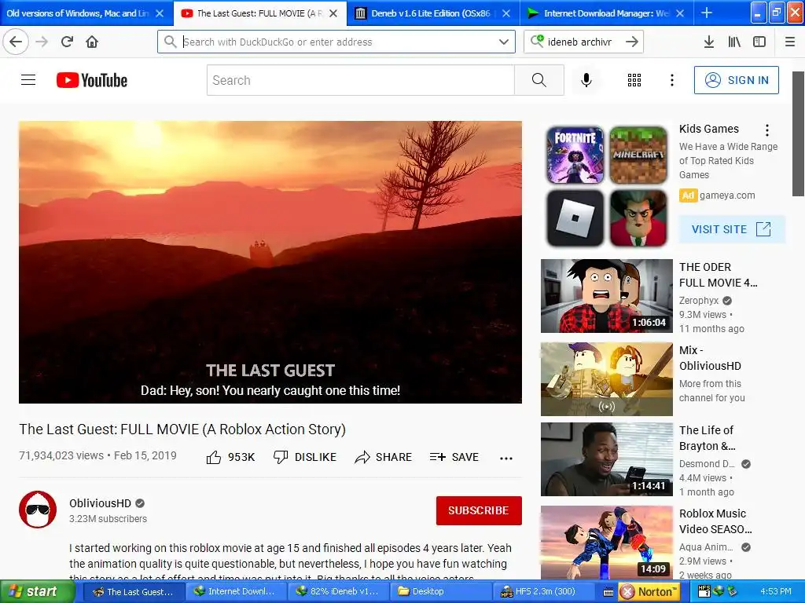This screenshot has height=603, width=805.
Task: Open the browser home page
Action: (x=92, y=42)
